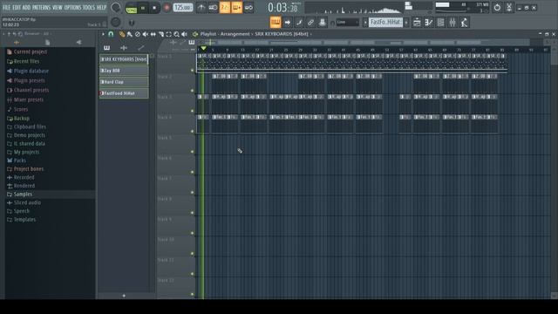Click the arrow icon next to the orange keyboard button

click(287, 23)
